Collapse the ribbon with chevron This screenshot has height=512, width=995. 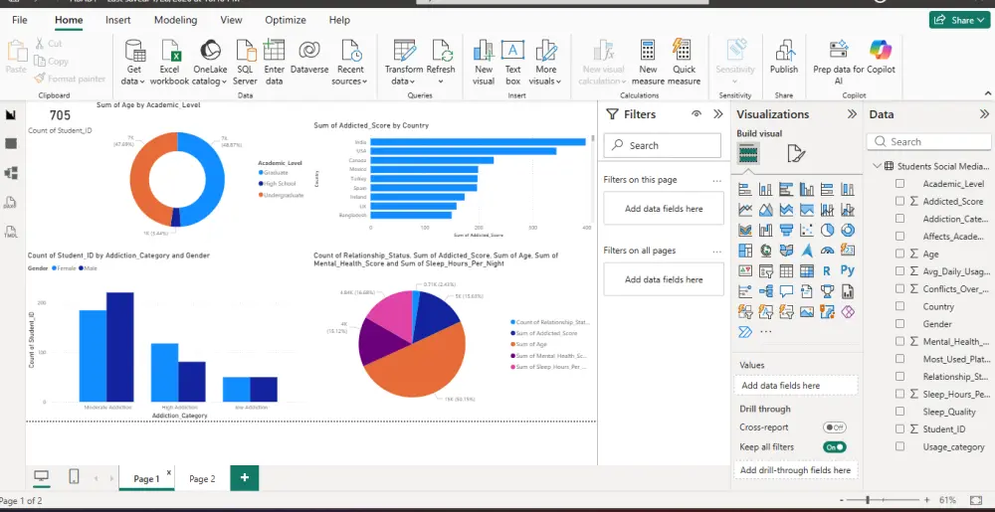[x=988, y=93]
